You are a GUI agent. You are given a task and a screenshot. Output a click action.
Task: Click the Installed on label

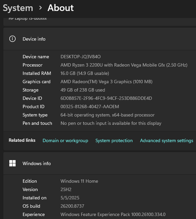35,198
